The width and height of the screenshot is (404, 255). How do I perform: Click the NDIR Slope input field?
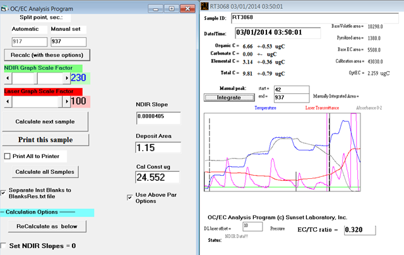tap(158, 118)
